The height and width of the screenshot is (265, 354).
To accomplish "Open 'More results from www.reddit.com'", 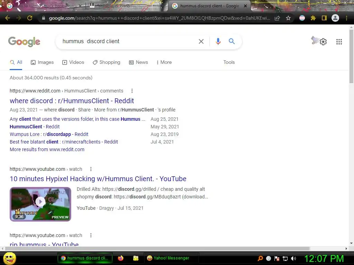I will (x=47, y=150).
